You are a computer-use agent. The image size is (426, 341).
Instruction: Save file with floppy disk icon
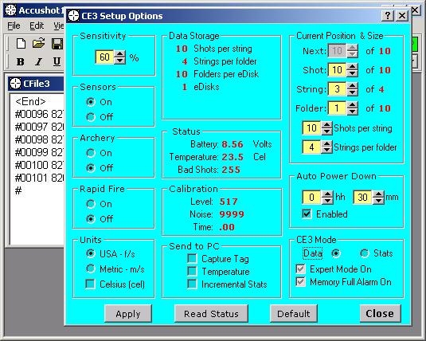[x=57, y=44]
